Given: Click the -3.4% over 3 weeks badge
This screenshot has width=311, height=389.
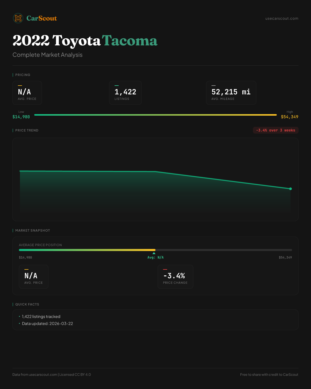Looking at the screenshot, I should pos(275,130).
